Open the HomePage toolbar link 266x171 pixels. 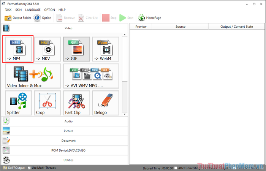coord(150,18)
